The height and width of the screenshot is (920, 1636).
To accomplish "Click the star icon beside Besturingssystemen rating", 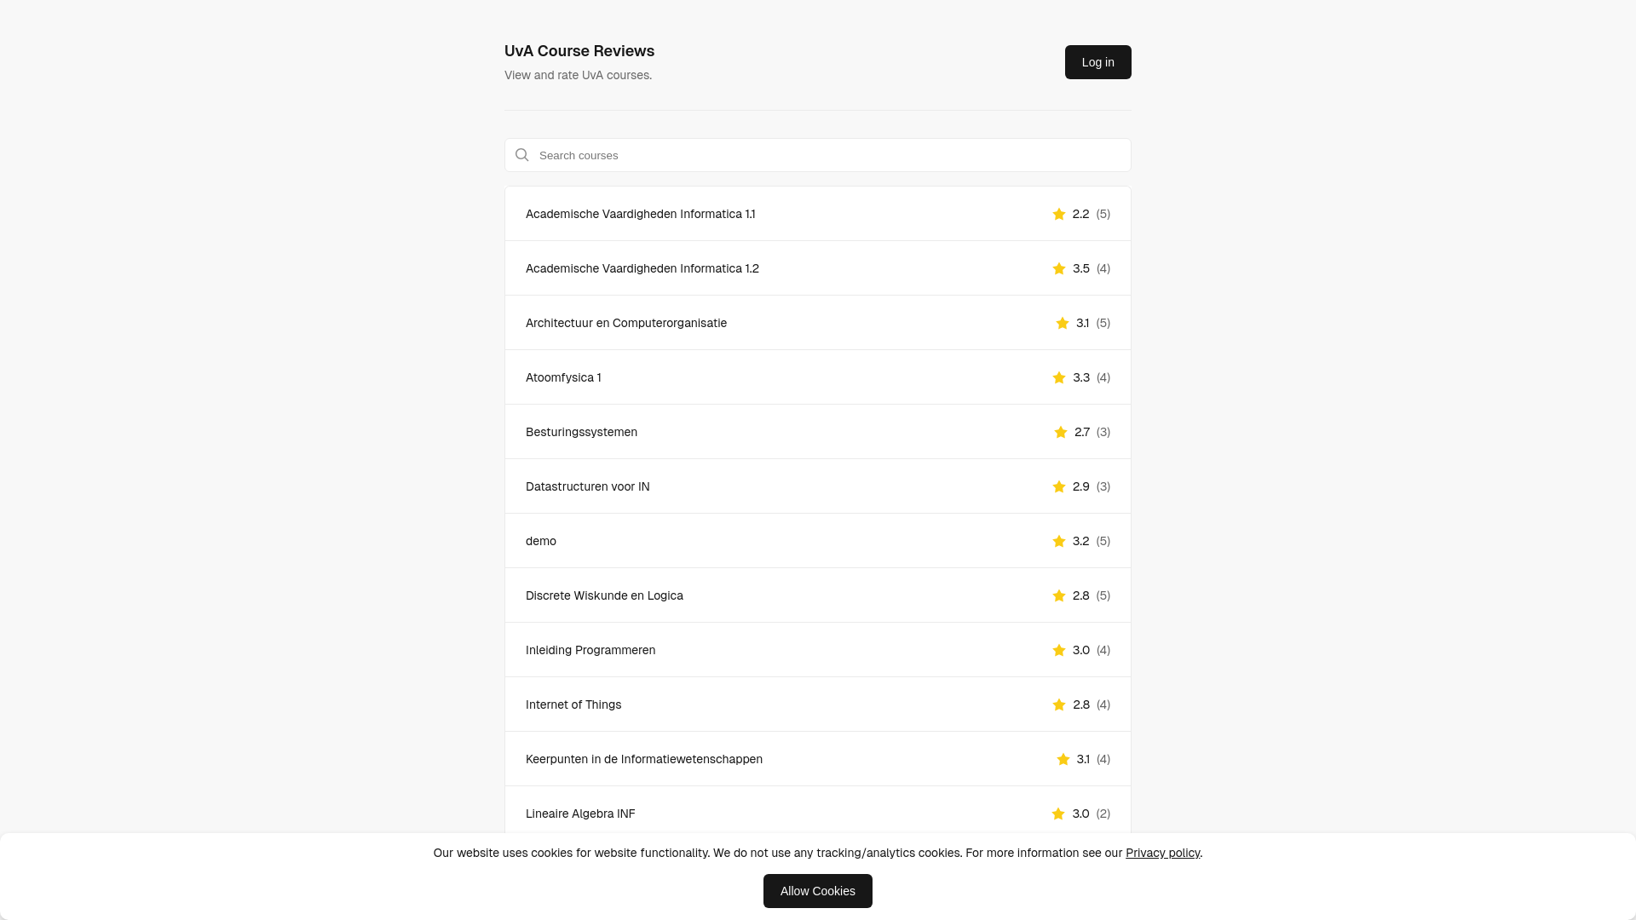I will pos(1061,432).
